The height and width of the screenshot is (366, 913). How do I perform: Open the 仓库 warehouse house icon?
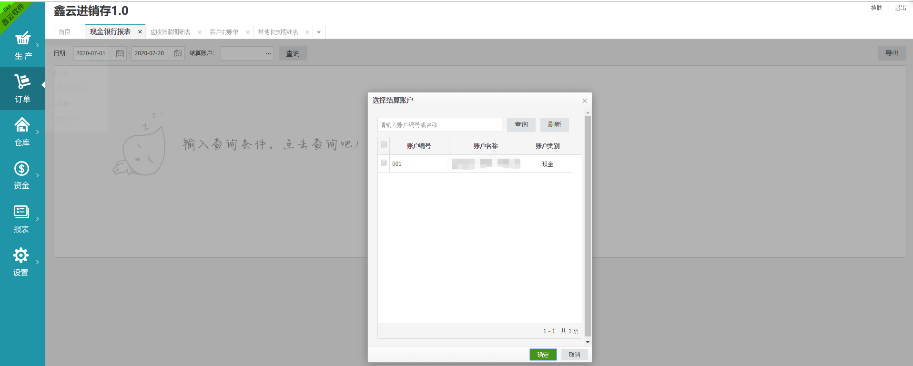[x=22, y=125]
